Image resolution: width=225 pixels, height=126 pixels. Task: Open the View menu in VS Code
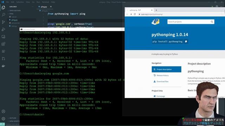tap(28, 2)
